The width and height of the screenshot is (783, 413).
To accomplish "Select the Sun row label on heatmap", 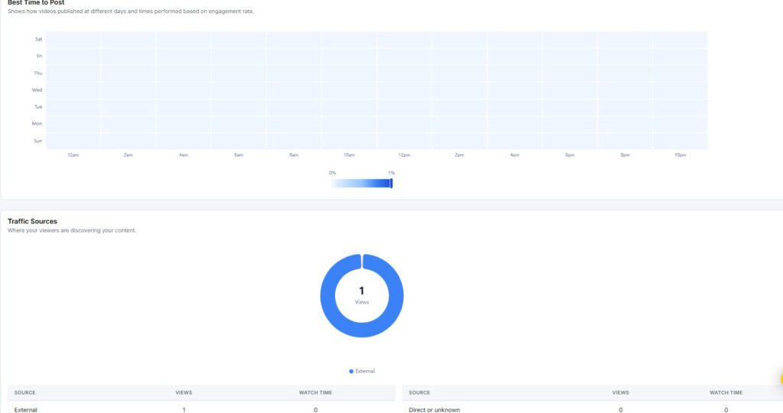I will pos(38,141).
